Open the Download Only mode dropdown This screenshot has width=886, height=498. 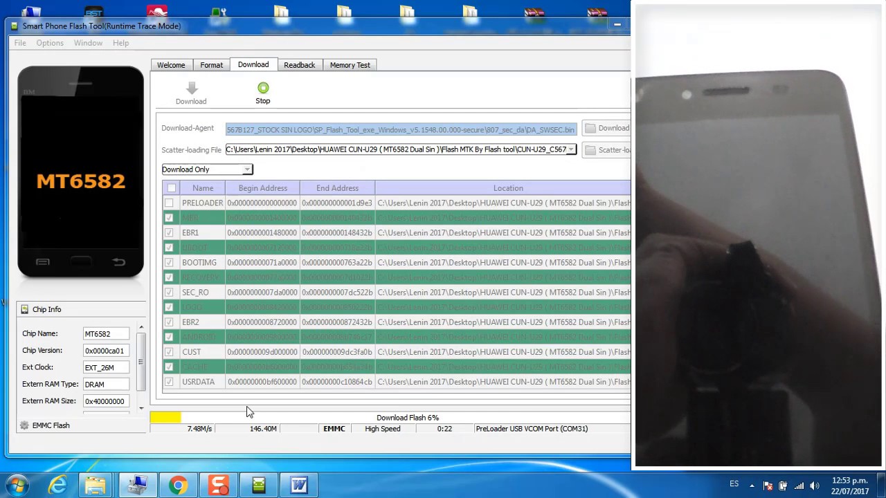tap(207, 169)
